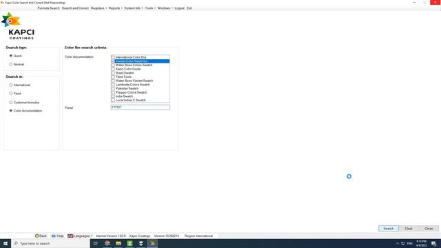Expand the Reports menu
This screenshot has height=248, width=441.
115,8
